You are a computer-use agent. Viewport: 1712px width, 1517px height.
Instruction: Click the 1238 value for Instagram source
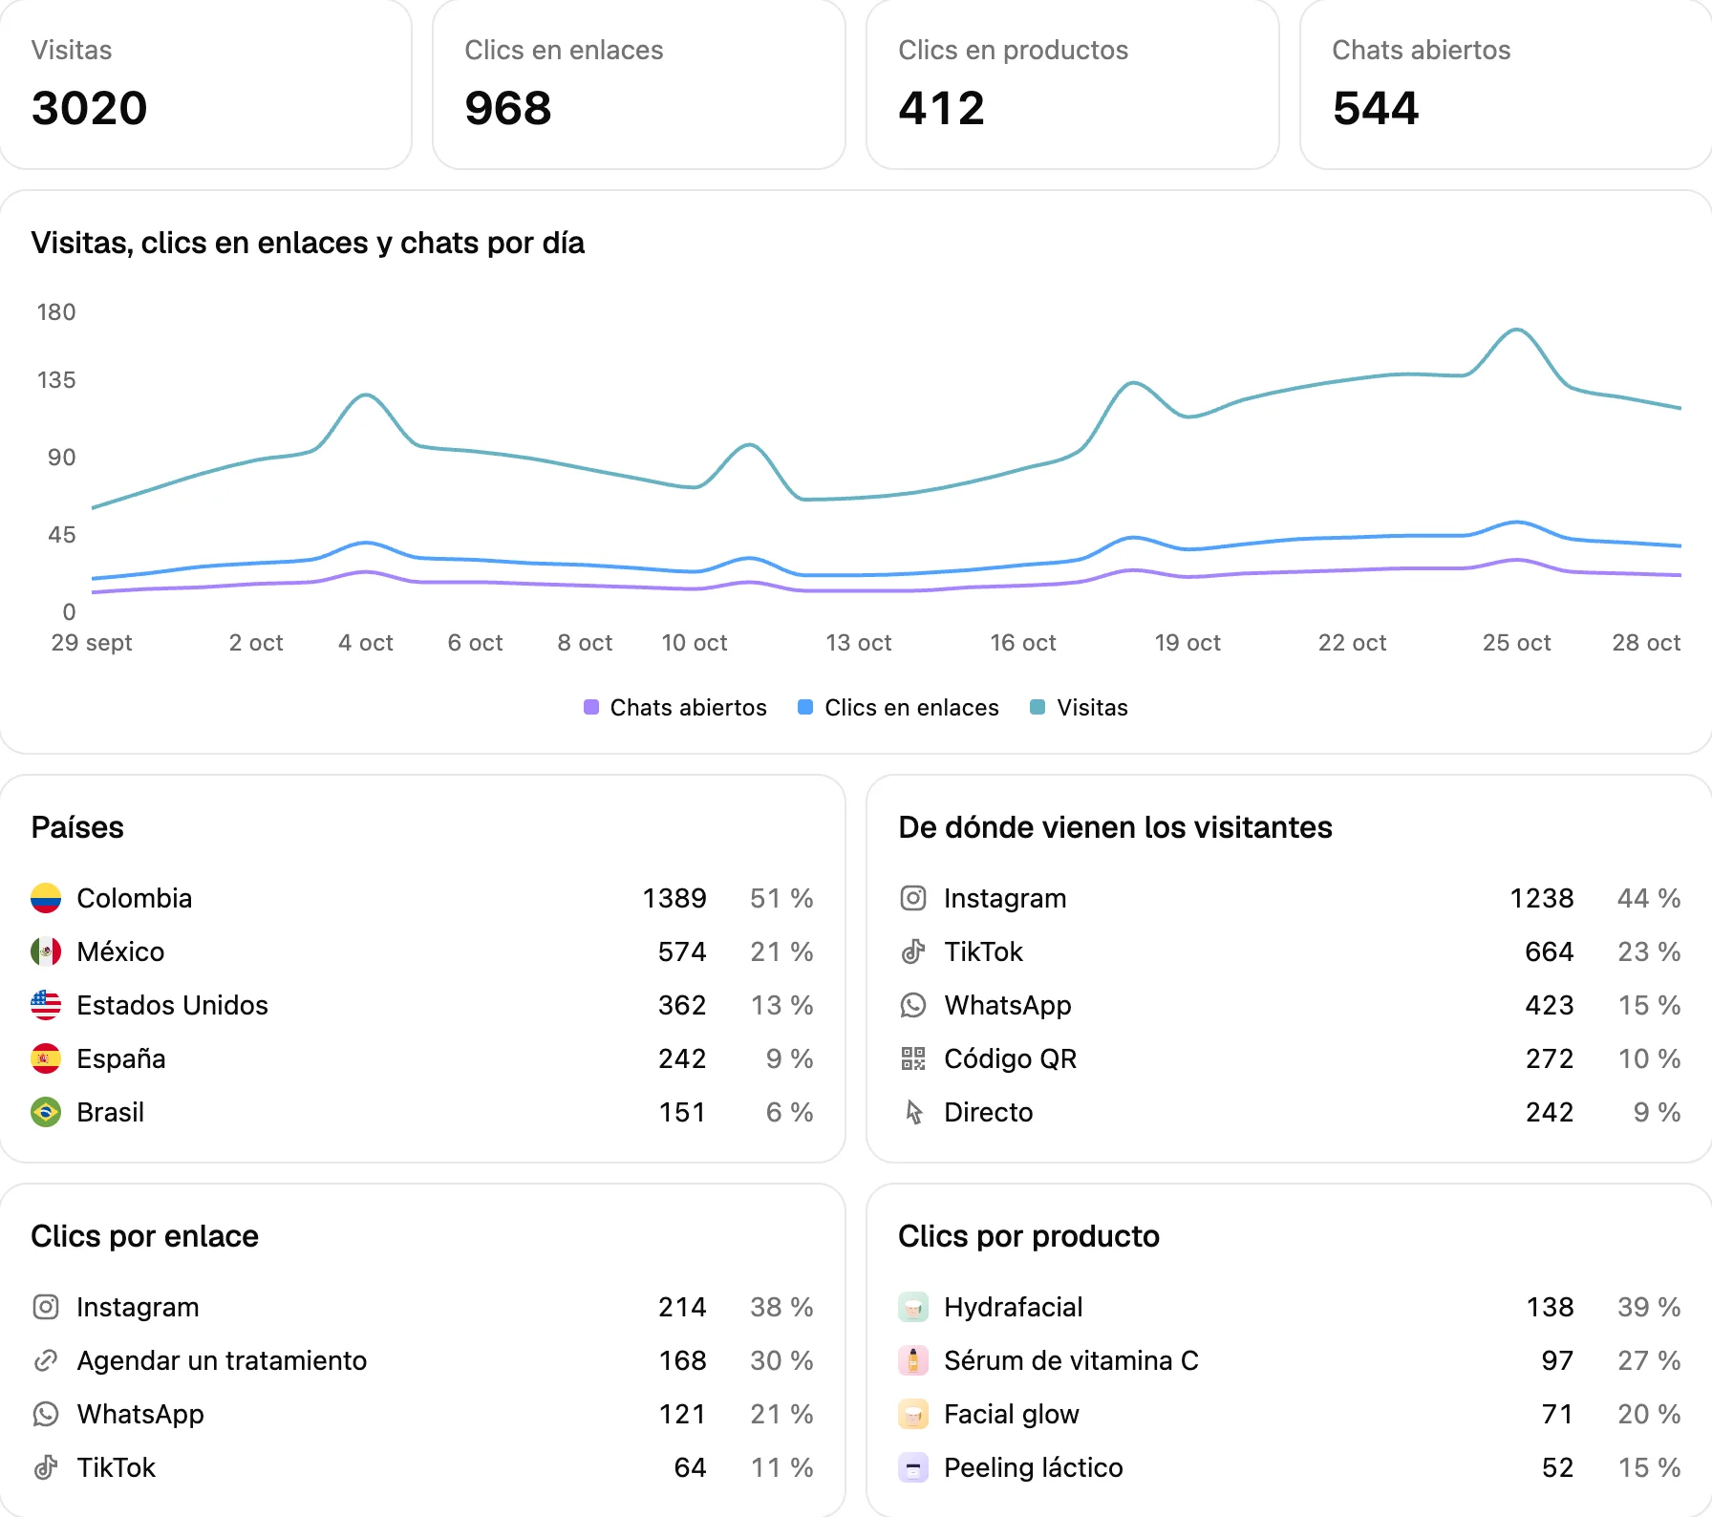(1542, 898)
